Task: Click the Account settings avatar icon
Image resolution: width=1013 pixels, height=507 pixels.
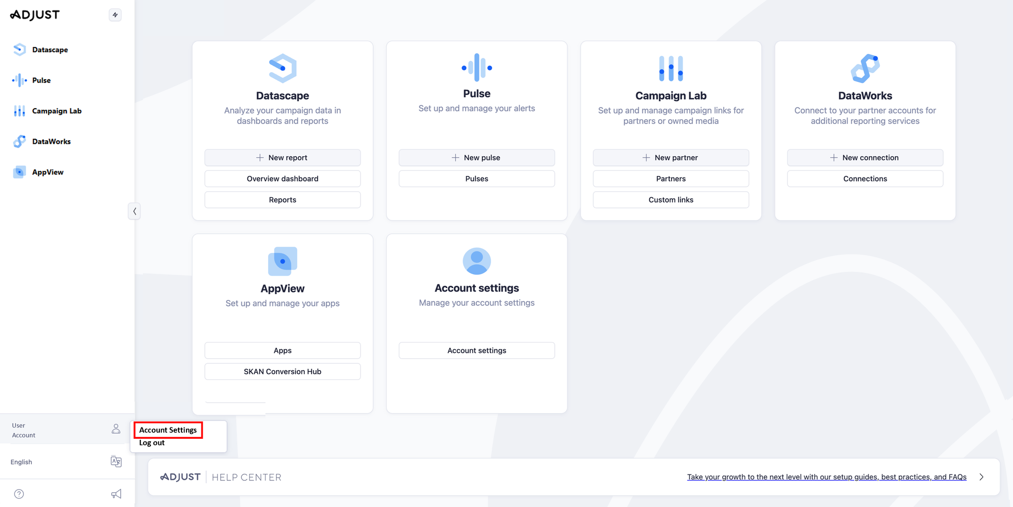Action: click(x=477, y=261)
